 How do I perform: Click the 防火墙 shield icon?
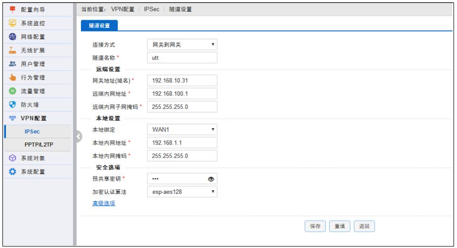point(12,105)
